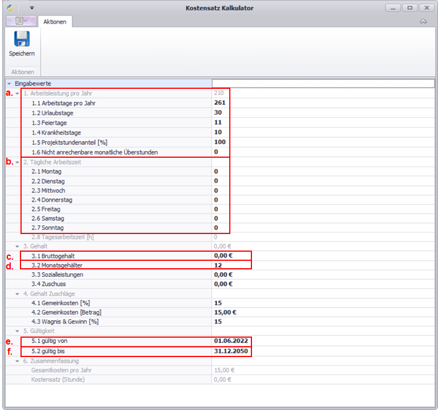Collapse the 1. Arbeitsleistung pro Jahr group
This screenshot has width=438, height=410.
(x=18, y=93)
